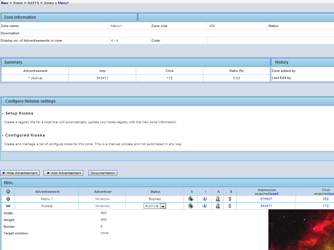This screenshot has width=334, height=250.
Task: Click dollar icon in Menu 1 row
Action: (230, 199)
